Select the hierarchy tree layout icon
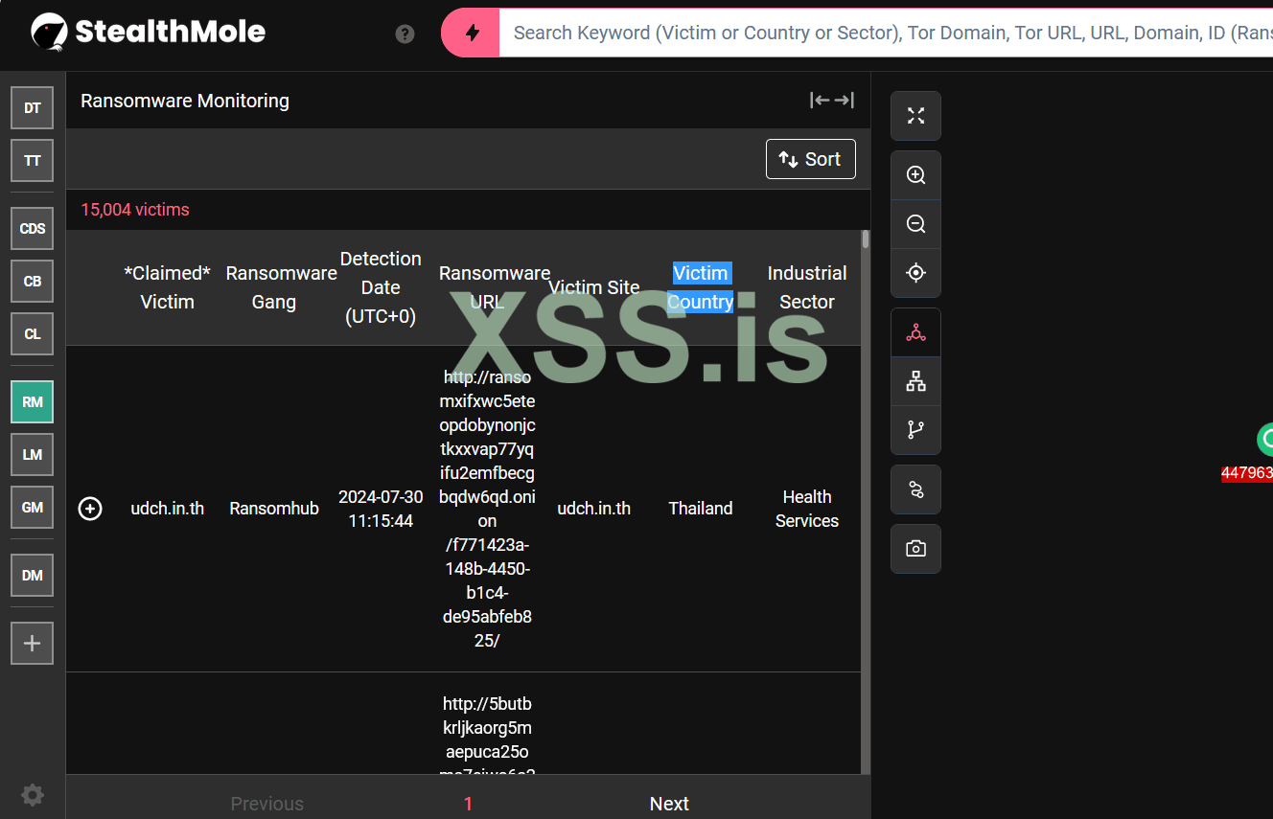The width and height of the screenshot is (1273, 819). point(915,381)
